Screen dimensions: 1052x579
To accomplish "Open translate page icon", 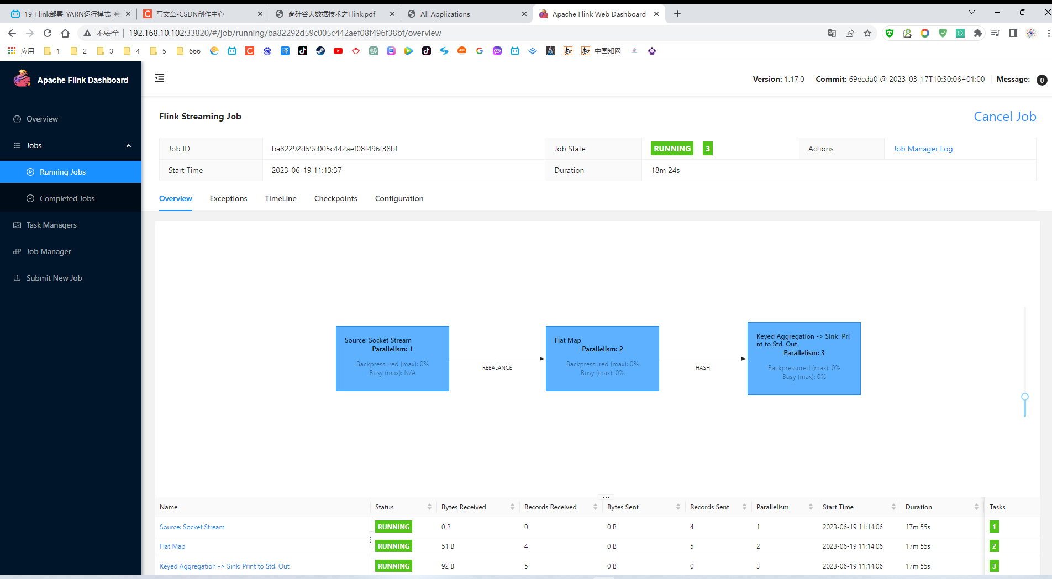I will (x=832, y=33).
